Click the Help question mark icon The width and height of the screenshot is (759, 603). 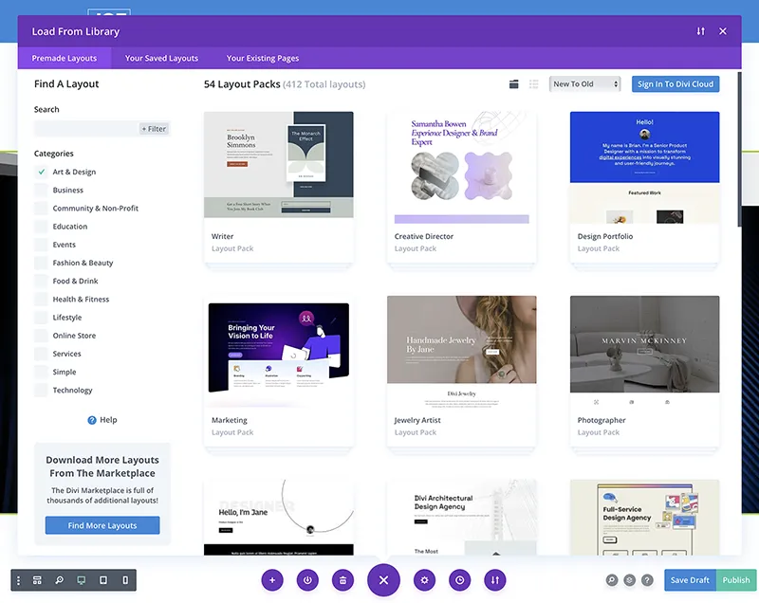pos(92,420)
